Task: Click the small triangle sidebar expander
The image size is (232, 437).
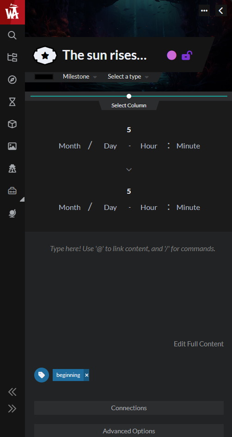Action: click(22, 199)
